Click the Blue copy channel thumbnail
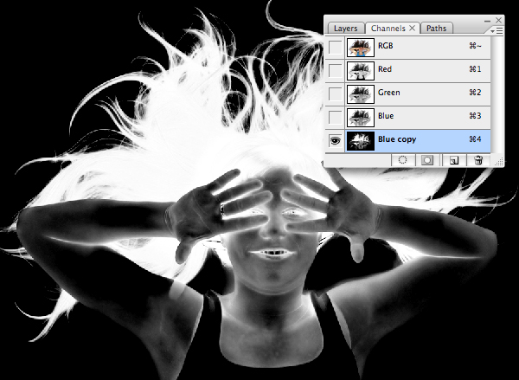Viewport: 519px width, 380px height. 361,141
